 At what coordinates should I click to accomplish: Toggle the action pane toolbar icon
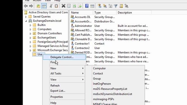92,6
